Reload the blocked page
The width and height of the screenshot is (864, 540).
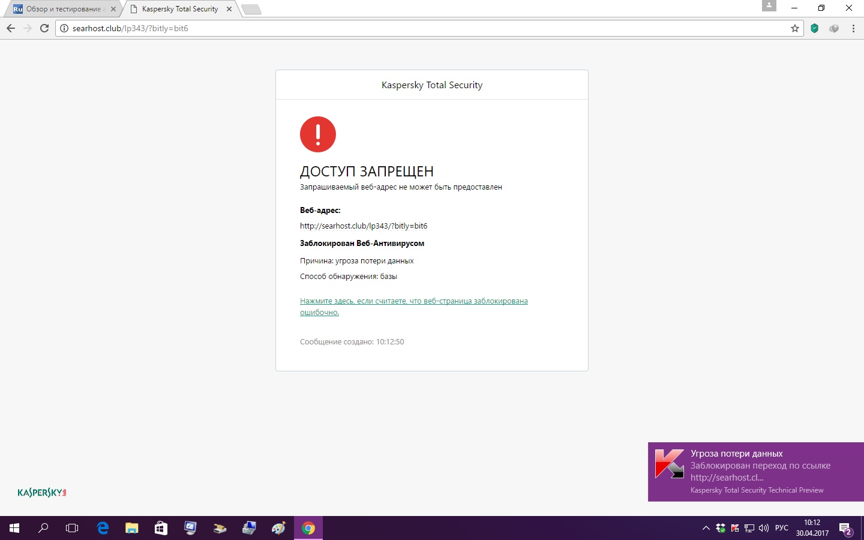click(x=44, y=28)
